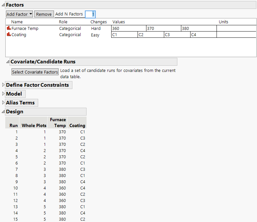Click Furnace Temp's Categorical role
This screenshot has height=222, width=257.
click(70, 29)
